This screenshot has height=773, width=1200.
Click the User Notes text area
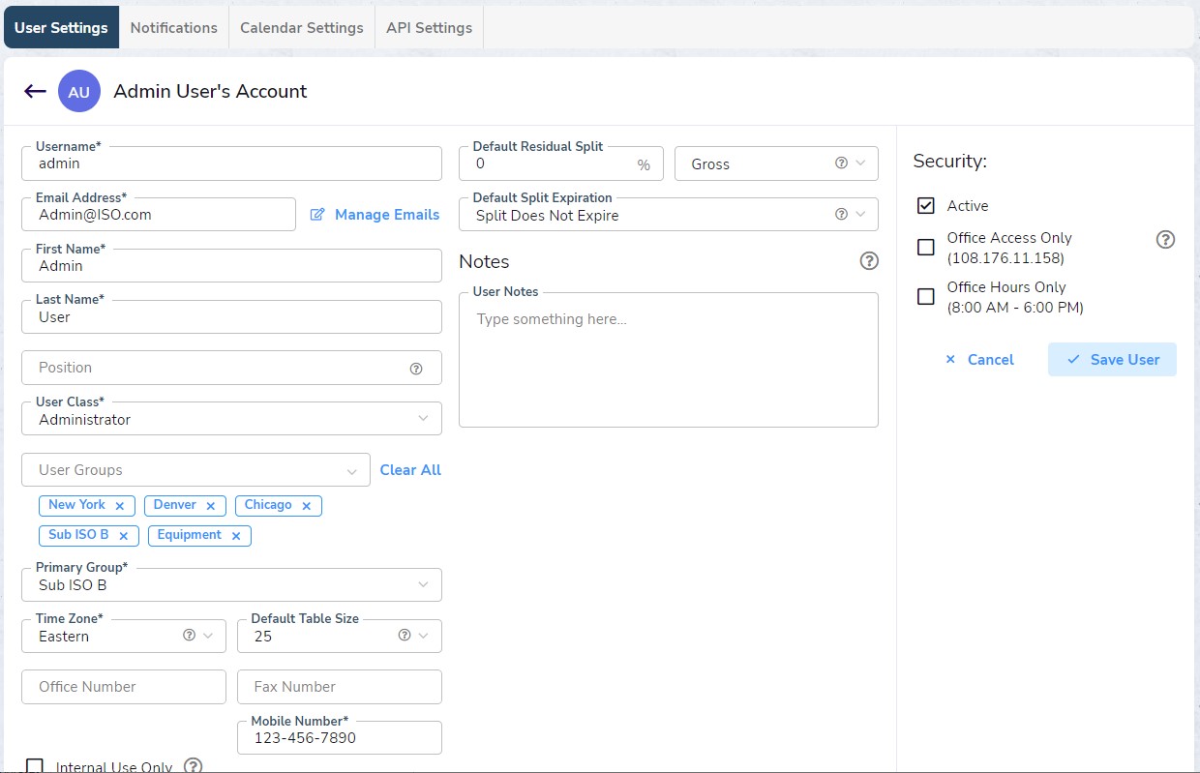point(669,360)
